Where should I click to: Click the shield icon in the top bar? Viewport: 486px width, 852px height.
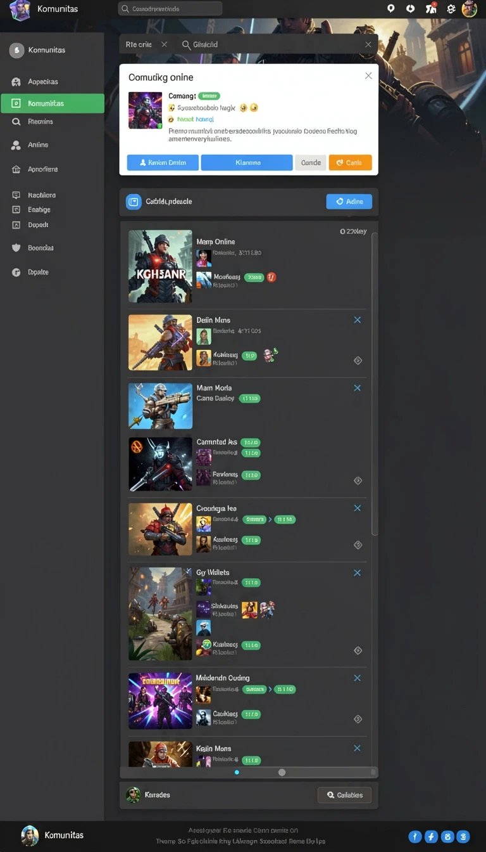411,9
